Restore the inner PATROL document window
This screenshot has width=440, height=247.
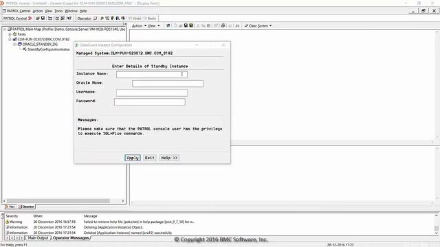point(423,11)
